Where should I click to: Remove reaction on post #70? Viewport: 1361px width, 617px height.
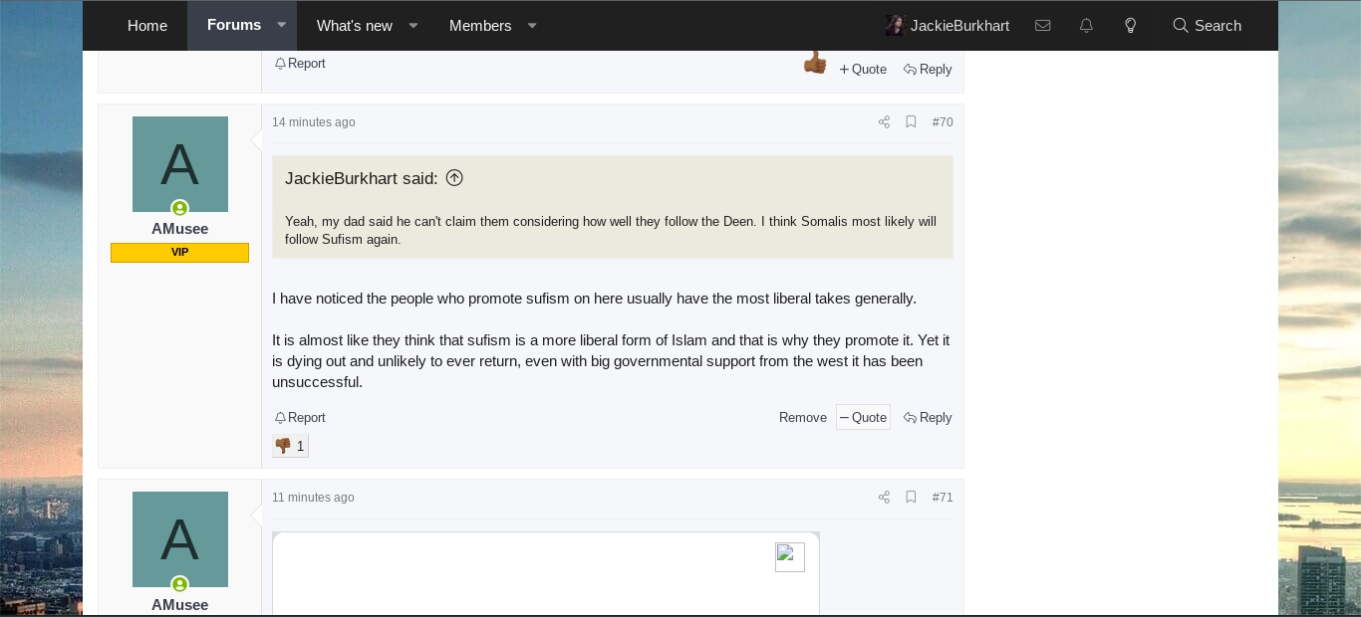click(803, 418)
